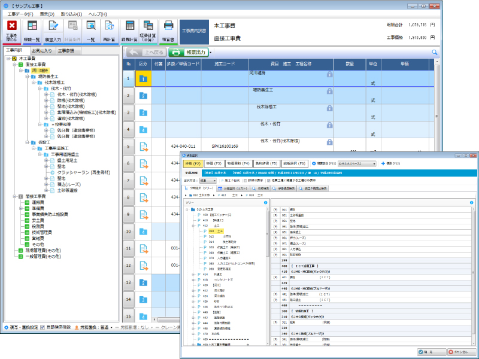The width and height of the screenshot is (479, 359).
Task: Open the 公共土木(ベース) combo box
Action: (x=356, y=163)
